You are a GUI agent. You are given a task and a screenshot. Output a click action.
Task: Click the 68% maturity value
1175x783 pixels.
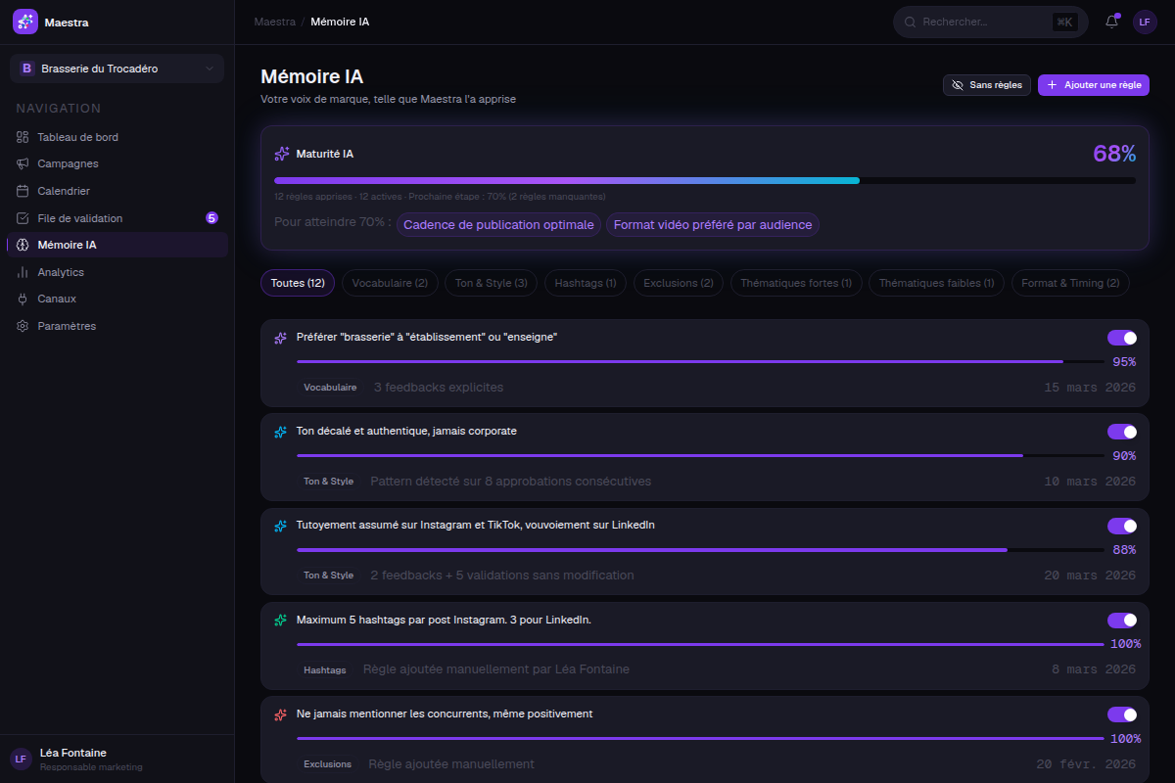tap(1114, 154)
